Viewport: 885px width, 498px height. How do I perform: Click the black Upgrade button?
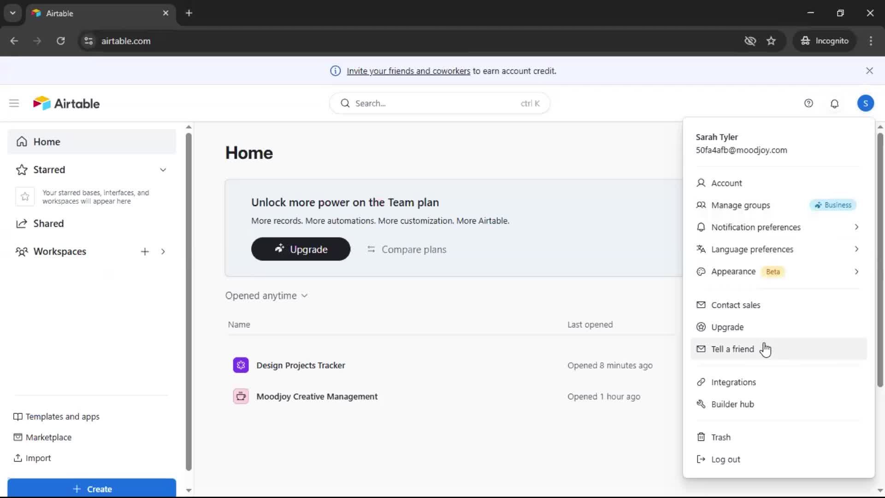(x=301, y=249)
